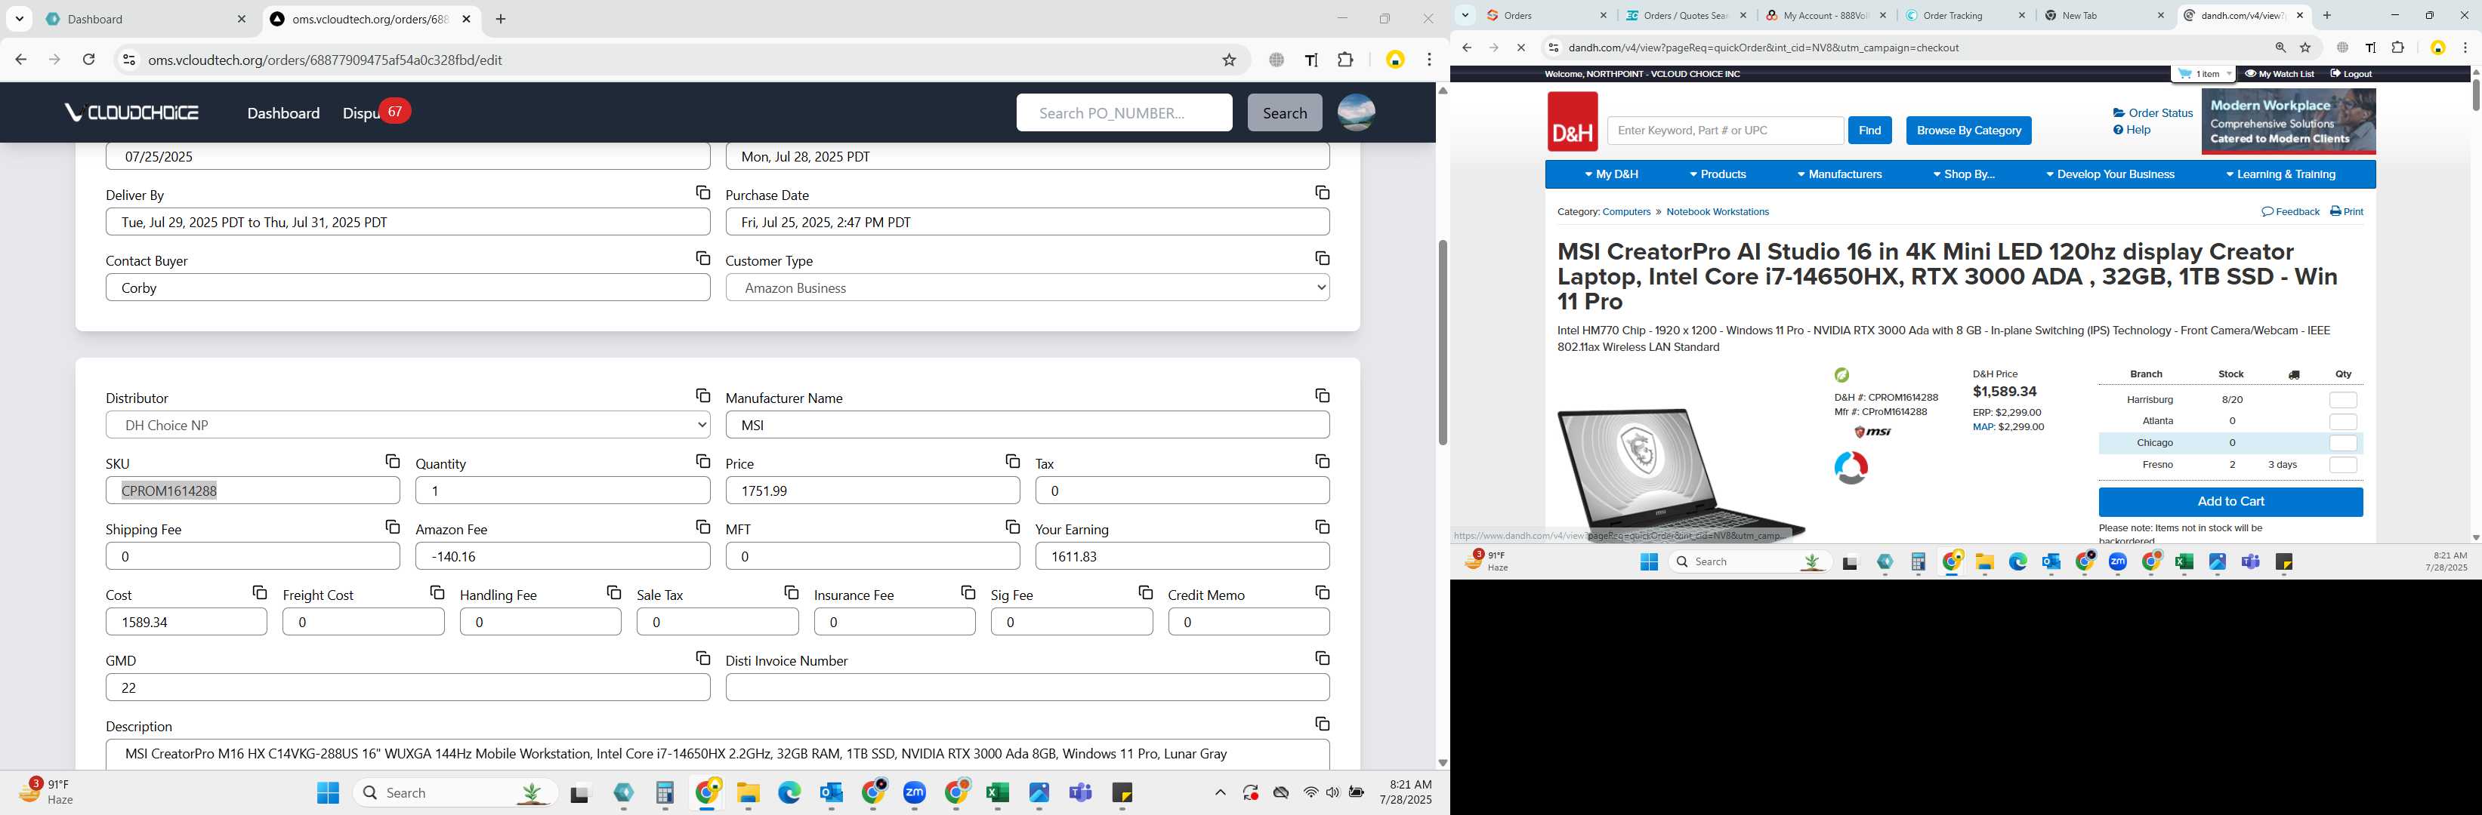This screenshot has width=2482, height=815.
Task: Click the Find button on D&H
Action: coord(1869,131)
